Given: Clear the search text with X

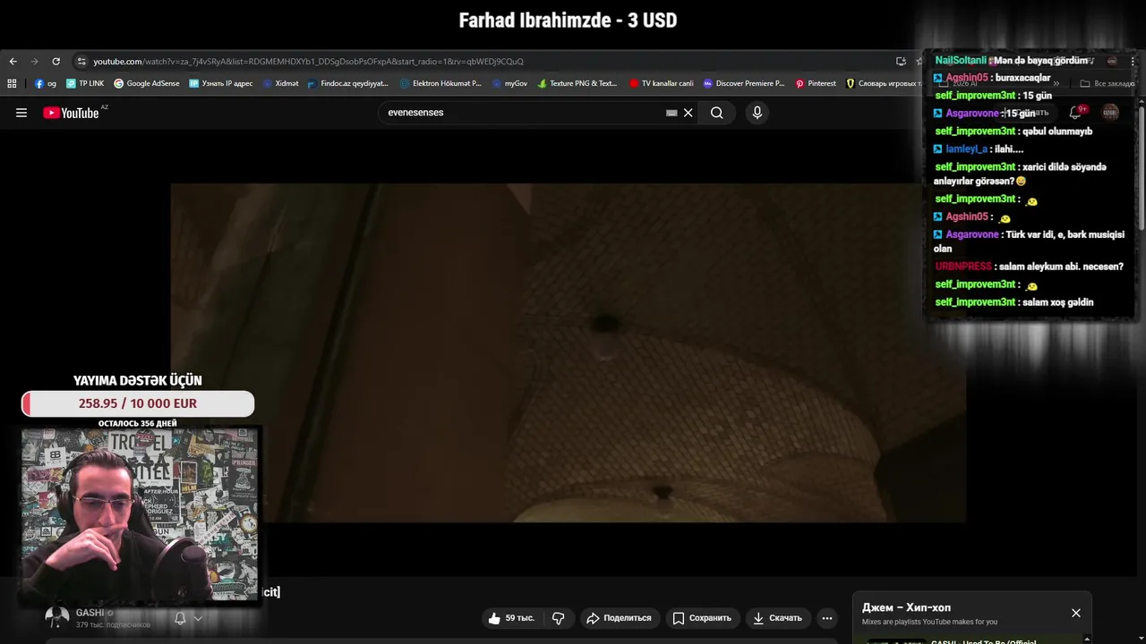Looking at the screenshot, I should point(688,113).
